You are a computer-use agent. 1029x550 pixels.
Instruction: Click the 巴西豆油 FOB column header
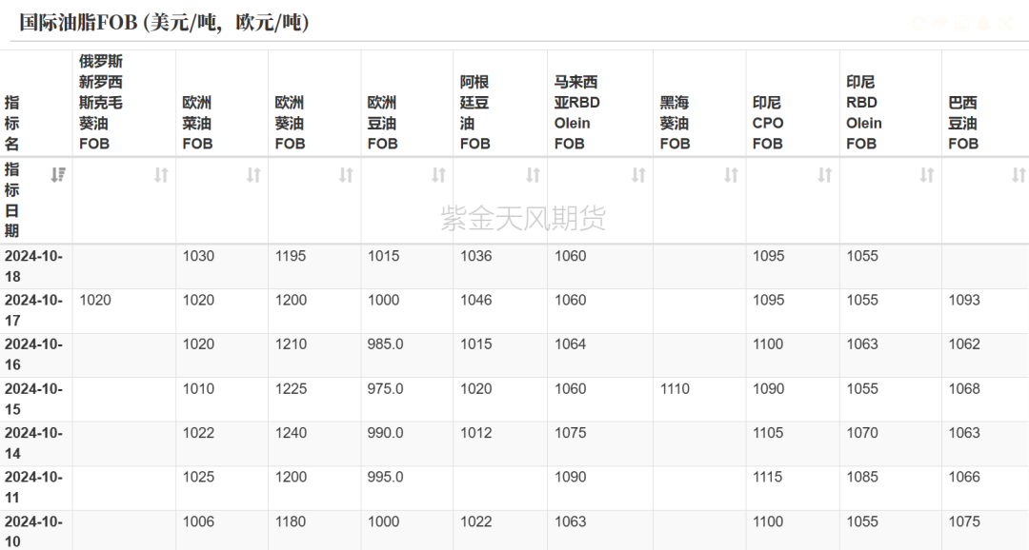tap(963, 123)
